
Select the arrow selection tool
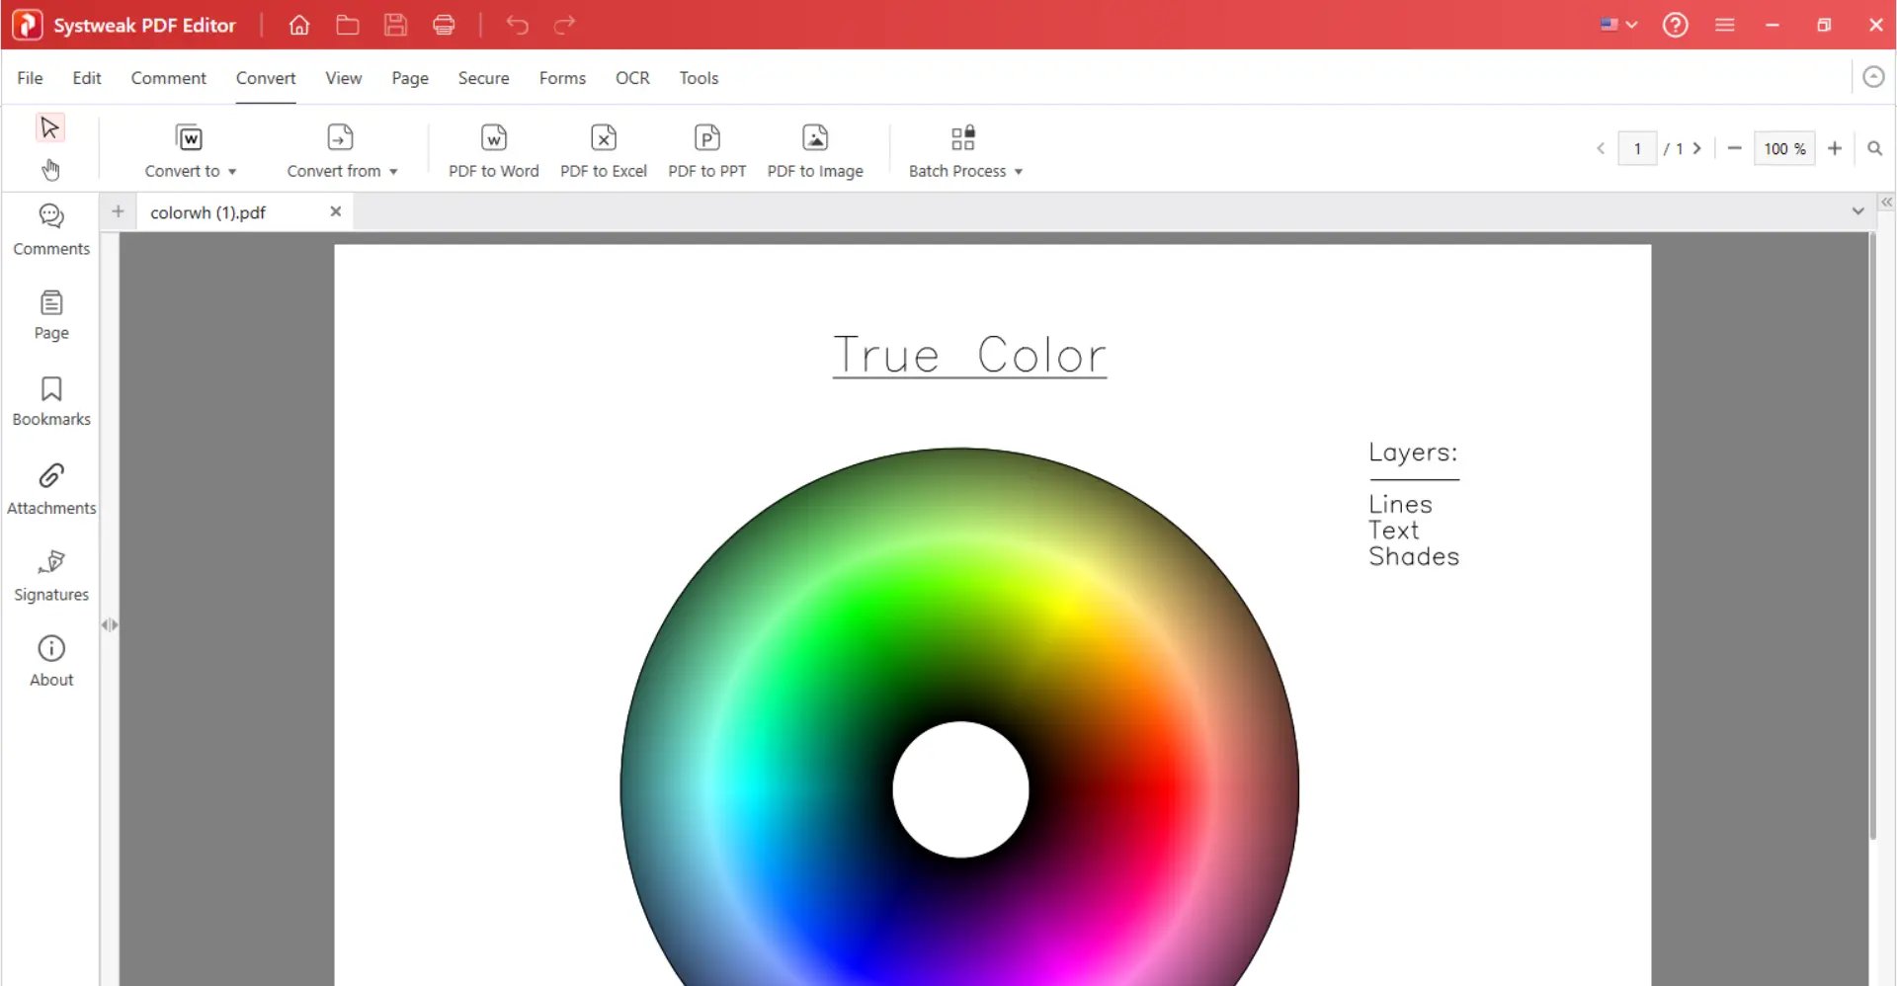[x=50, y=127]
